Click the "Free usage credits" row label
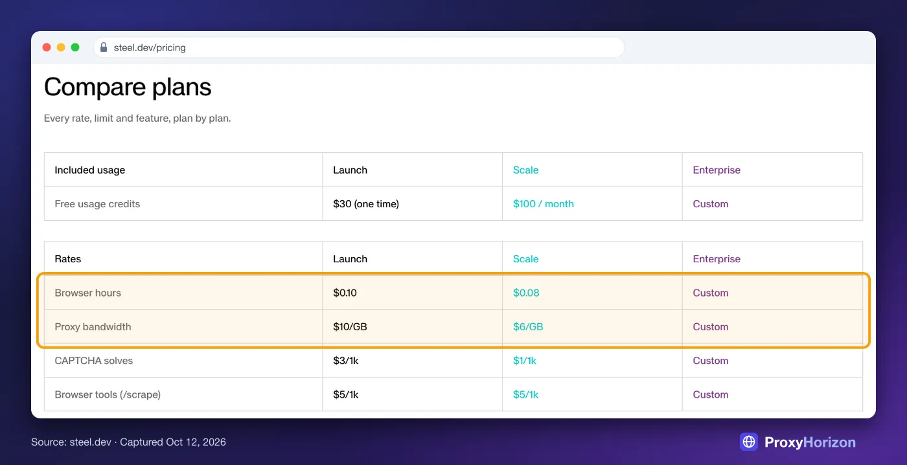Screen dimensions: 907x465 (x=97, y=203)
